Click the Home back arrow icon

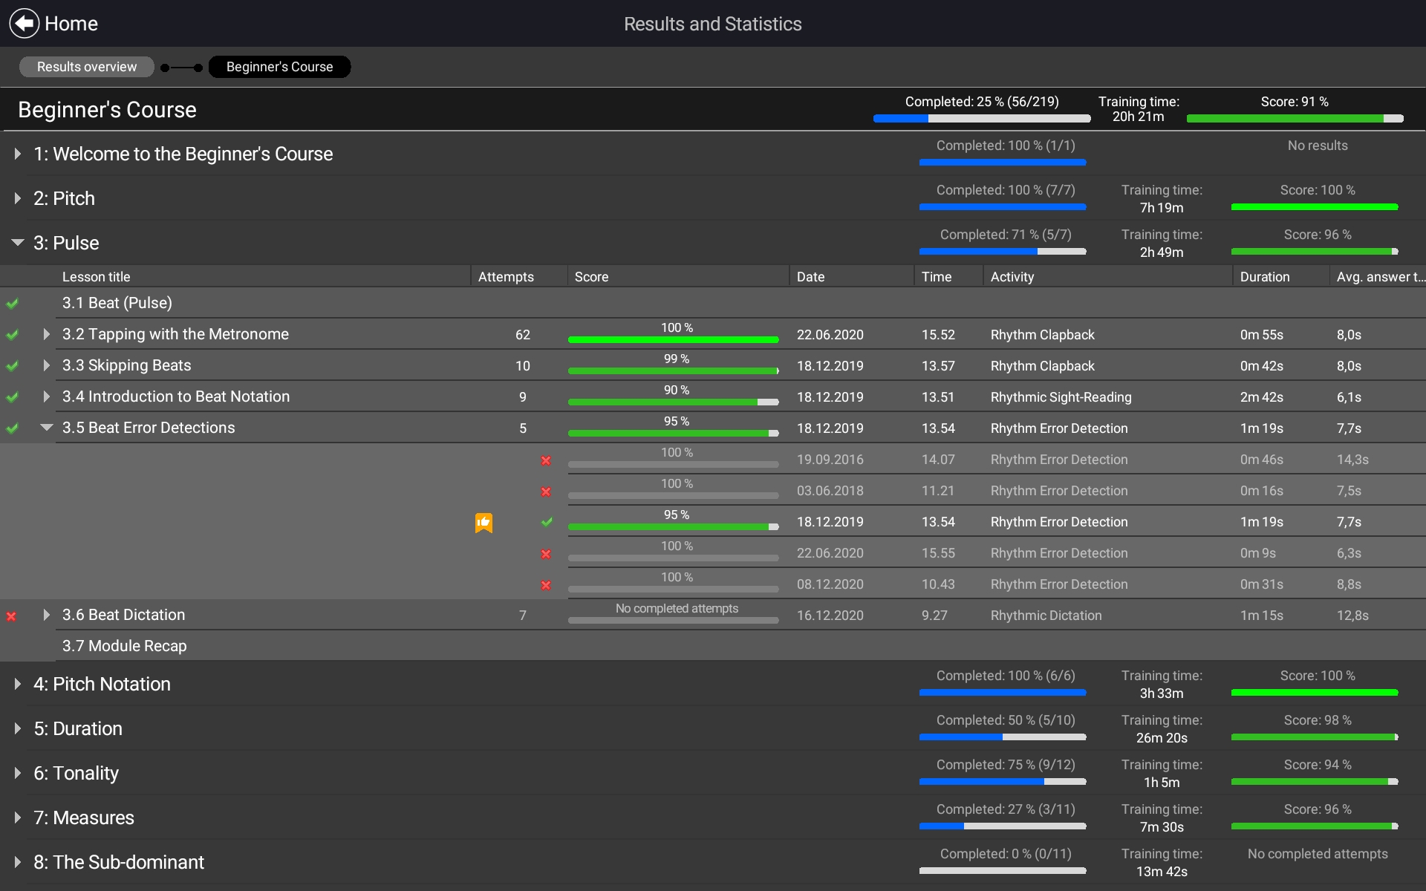25,24
